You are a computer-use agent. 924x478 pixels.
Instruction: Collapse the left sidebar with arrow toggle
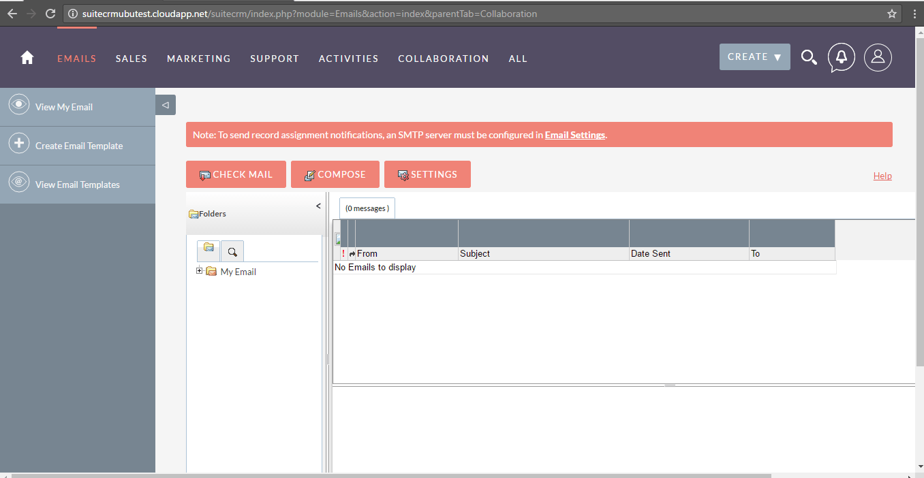(x=166, y=105)
